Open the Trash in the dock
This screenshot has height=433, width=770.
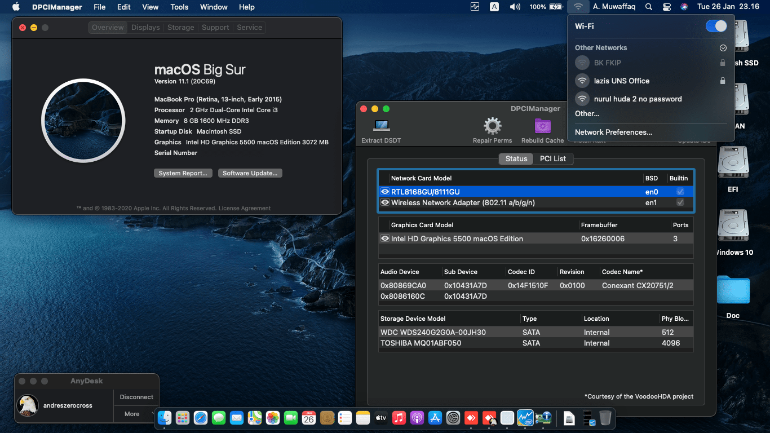(605, 418)
